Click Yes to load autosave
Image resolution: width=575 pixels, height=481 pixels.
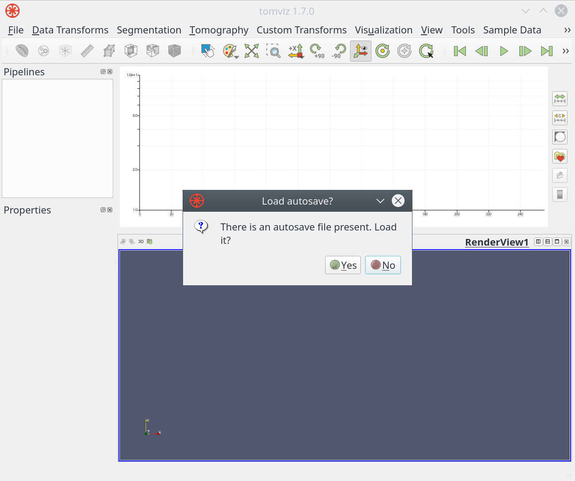click(343, 265)
